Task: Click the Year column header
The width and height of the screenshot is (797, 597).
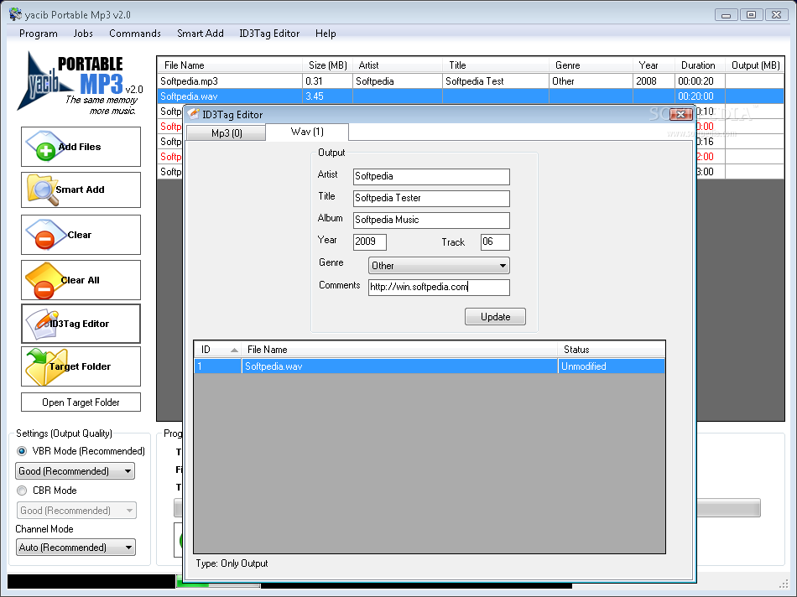Action: [x=654, y=65]
